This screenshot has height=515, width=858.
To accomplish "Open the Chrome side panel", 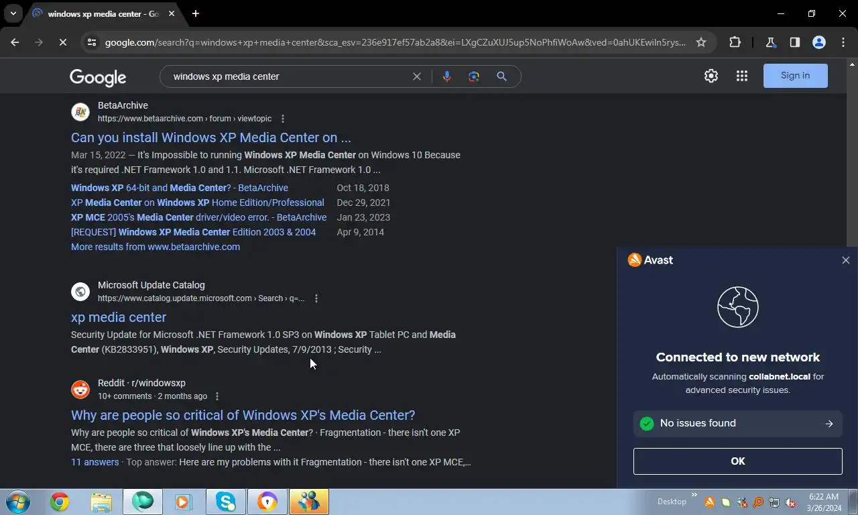I will (794, 42).
